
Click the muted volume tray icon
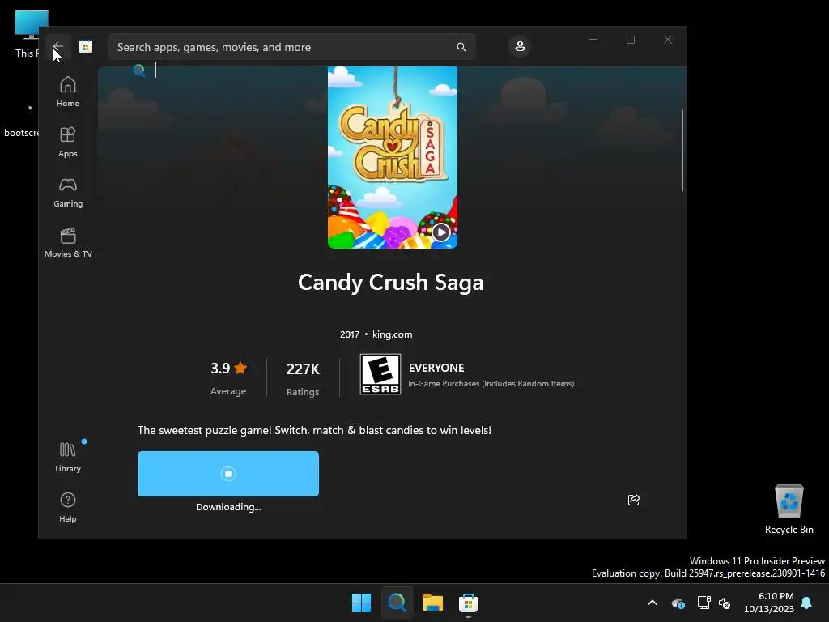point(725,603)
